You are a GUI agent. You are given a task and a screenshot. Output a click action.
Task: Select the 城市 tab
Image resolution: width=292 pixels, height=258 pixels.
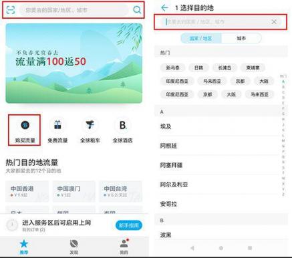click(241, 38)
